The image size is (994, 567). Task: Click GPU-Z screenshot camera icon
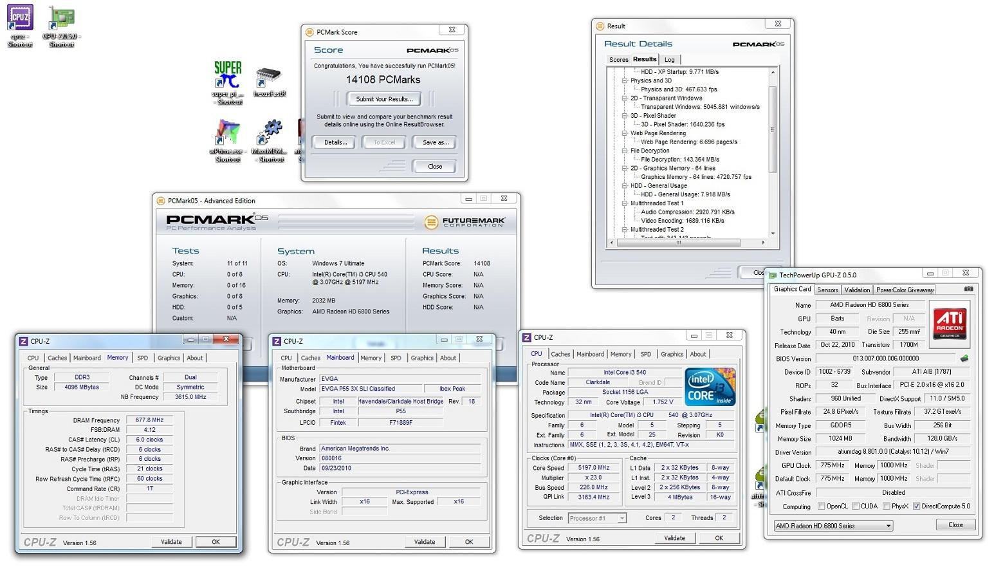pyautogui.click(x=968, y=289)
